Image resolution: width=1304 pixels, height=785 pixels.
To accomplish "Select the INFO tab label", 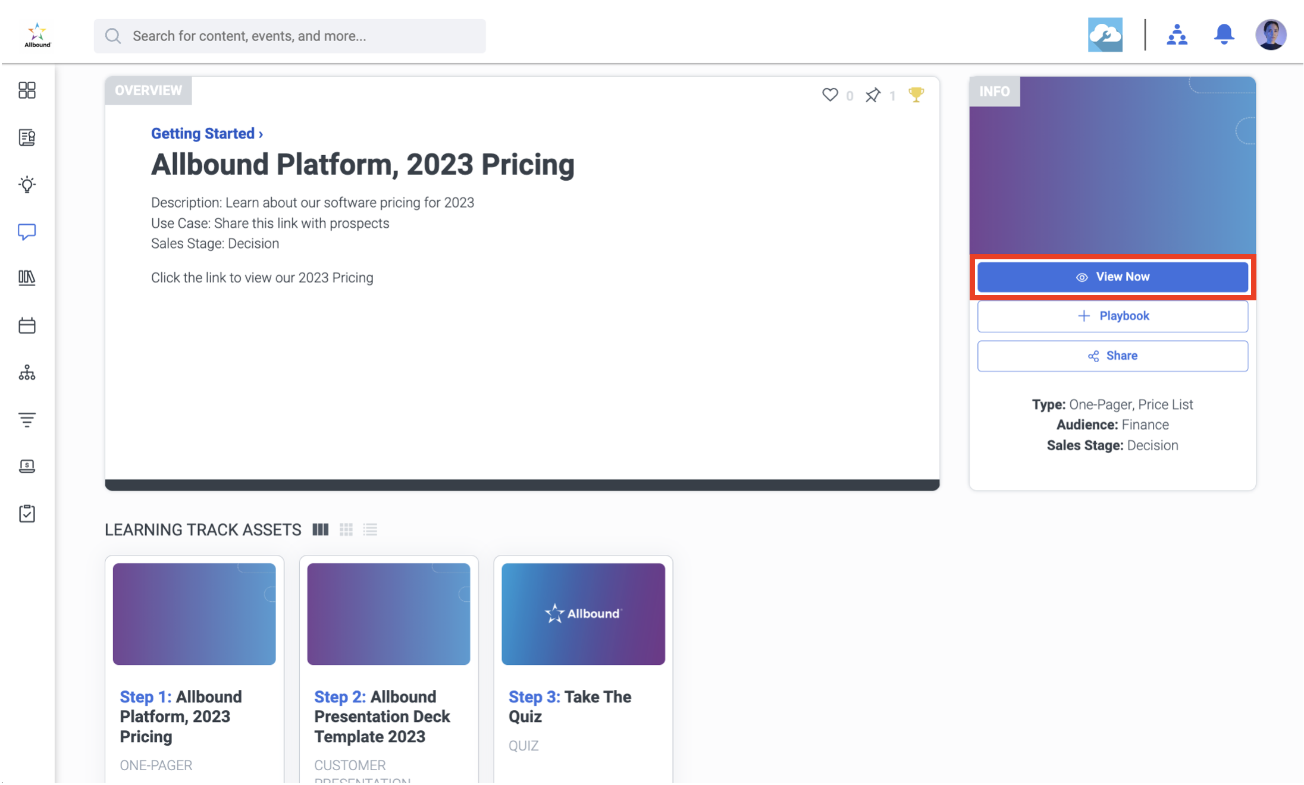I will coord(994,92).
